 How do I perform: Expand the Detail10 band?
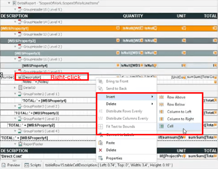click(15, 88)
